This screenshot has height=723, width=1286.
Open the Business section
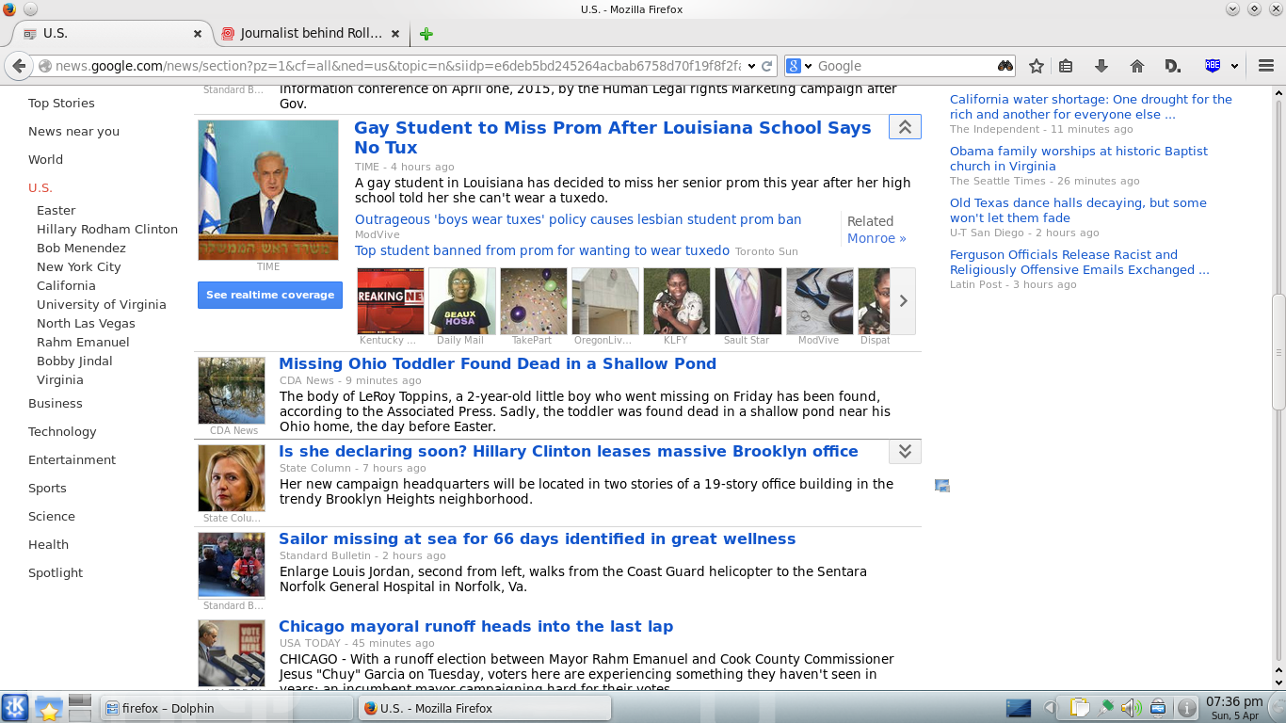click(x=56, y=403)
